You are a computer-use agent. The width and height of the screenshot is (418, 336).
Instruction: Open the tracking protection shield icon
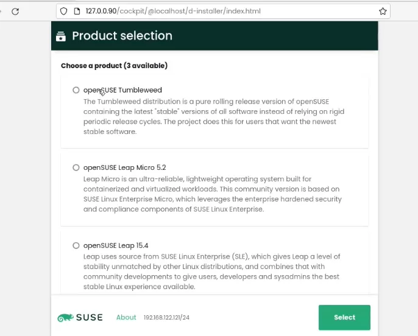pos(63,12)
